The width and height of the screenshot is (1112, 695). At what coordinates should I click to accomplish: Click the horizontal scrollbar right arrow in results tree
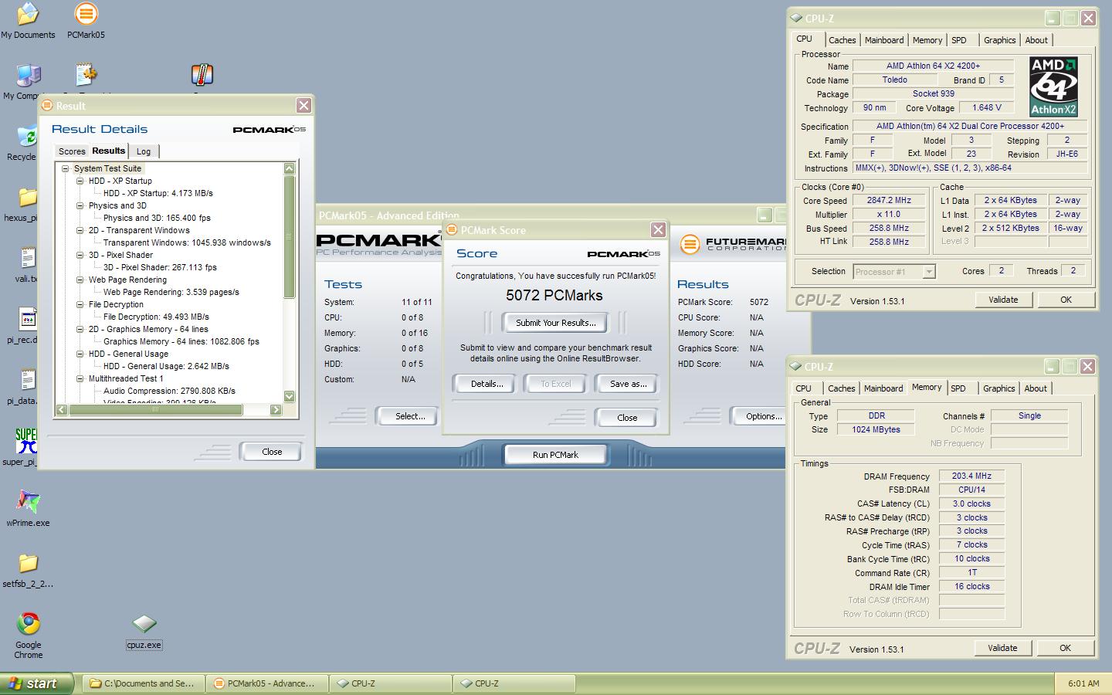tap(276, 410)
